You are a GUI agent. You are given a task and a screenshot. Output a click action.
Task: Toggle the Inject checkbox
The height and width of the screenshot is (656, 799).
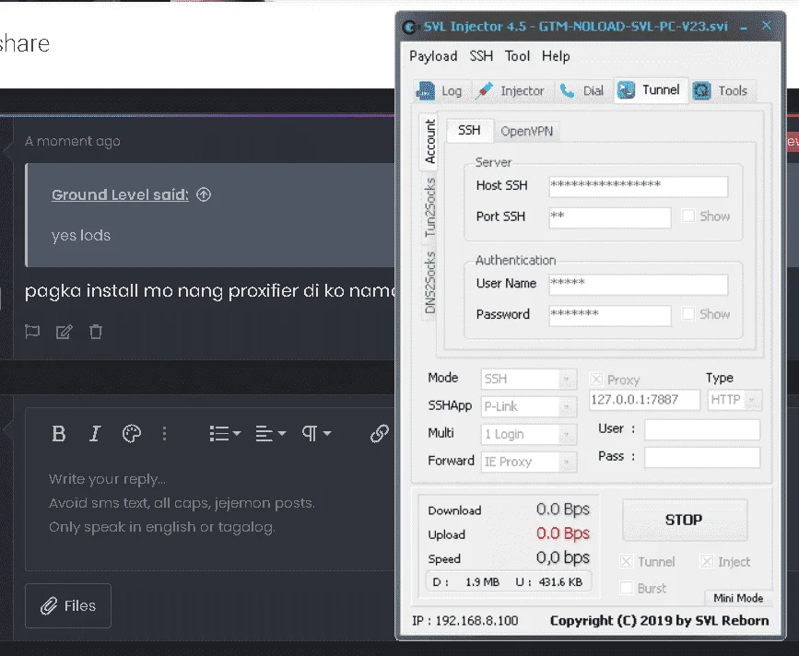click(706, 561)
